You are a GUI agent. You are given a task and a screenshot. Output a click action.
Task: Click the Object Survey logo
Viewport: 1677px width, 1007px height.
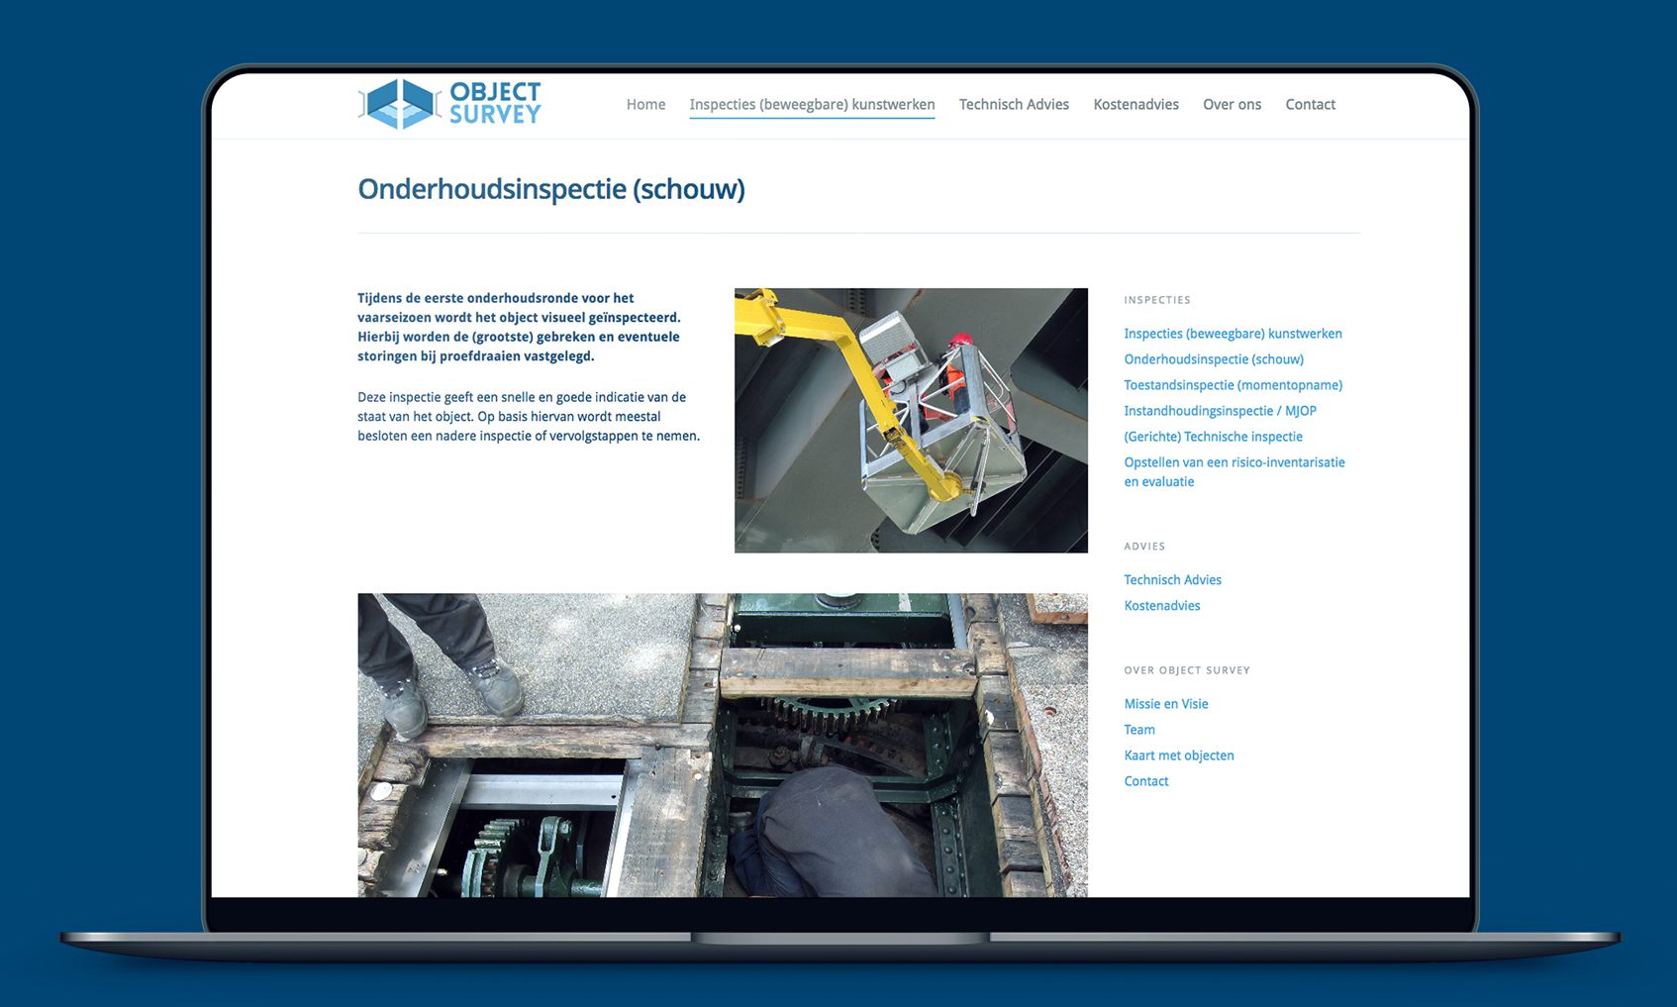point(449,104)
